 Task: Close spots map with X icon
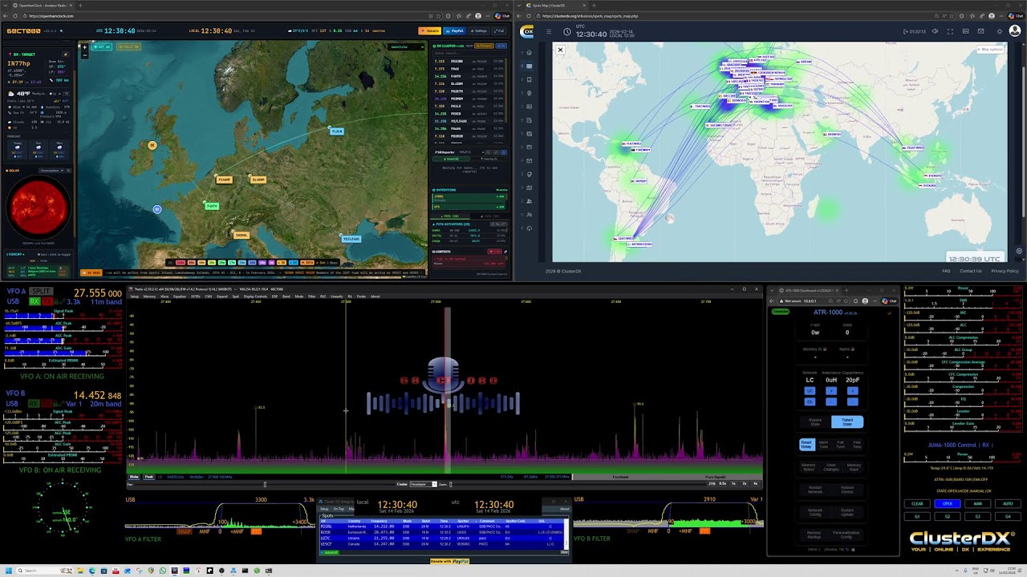(x=560, y=50)
